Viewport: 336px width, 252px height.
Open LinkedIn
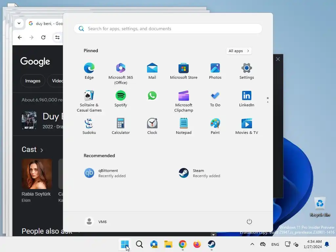(x=247, y=99)
